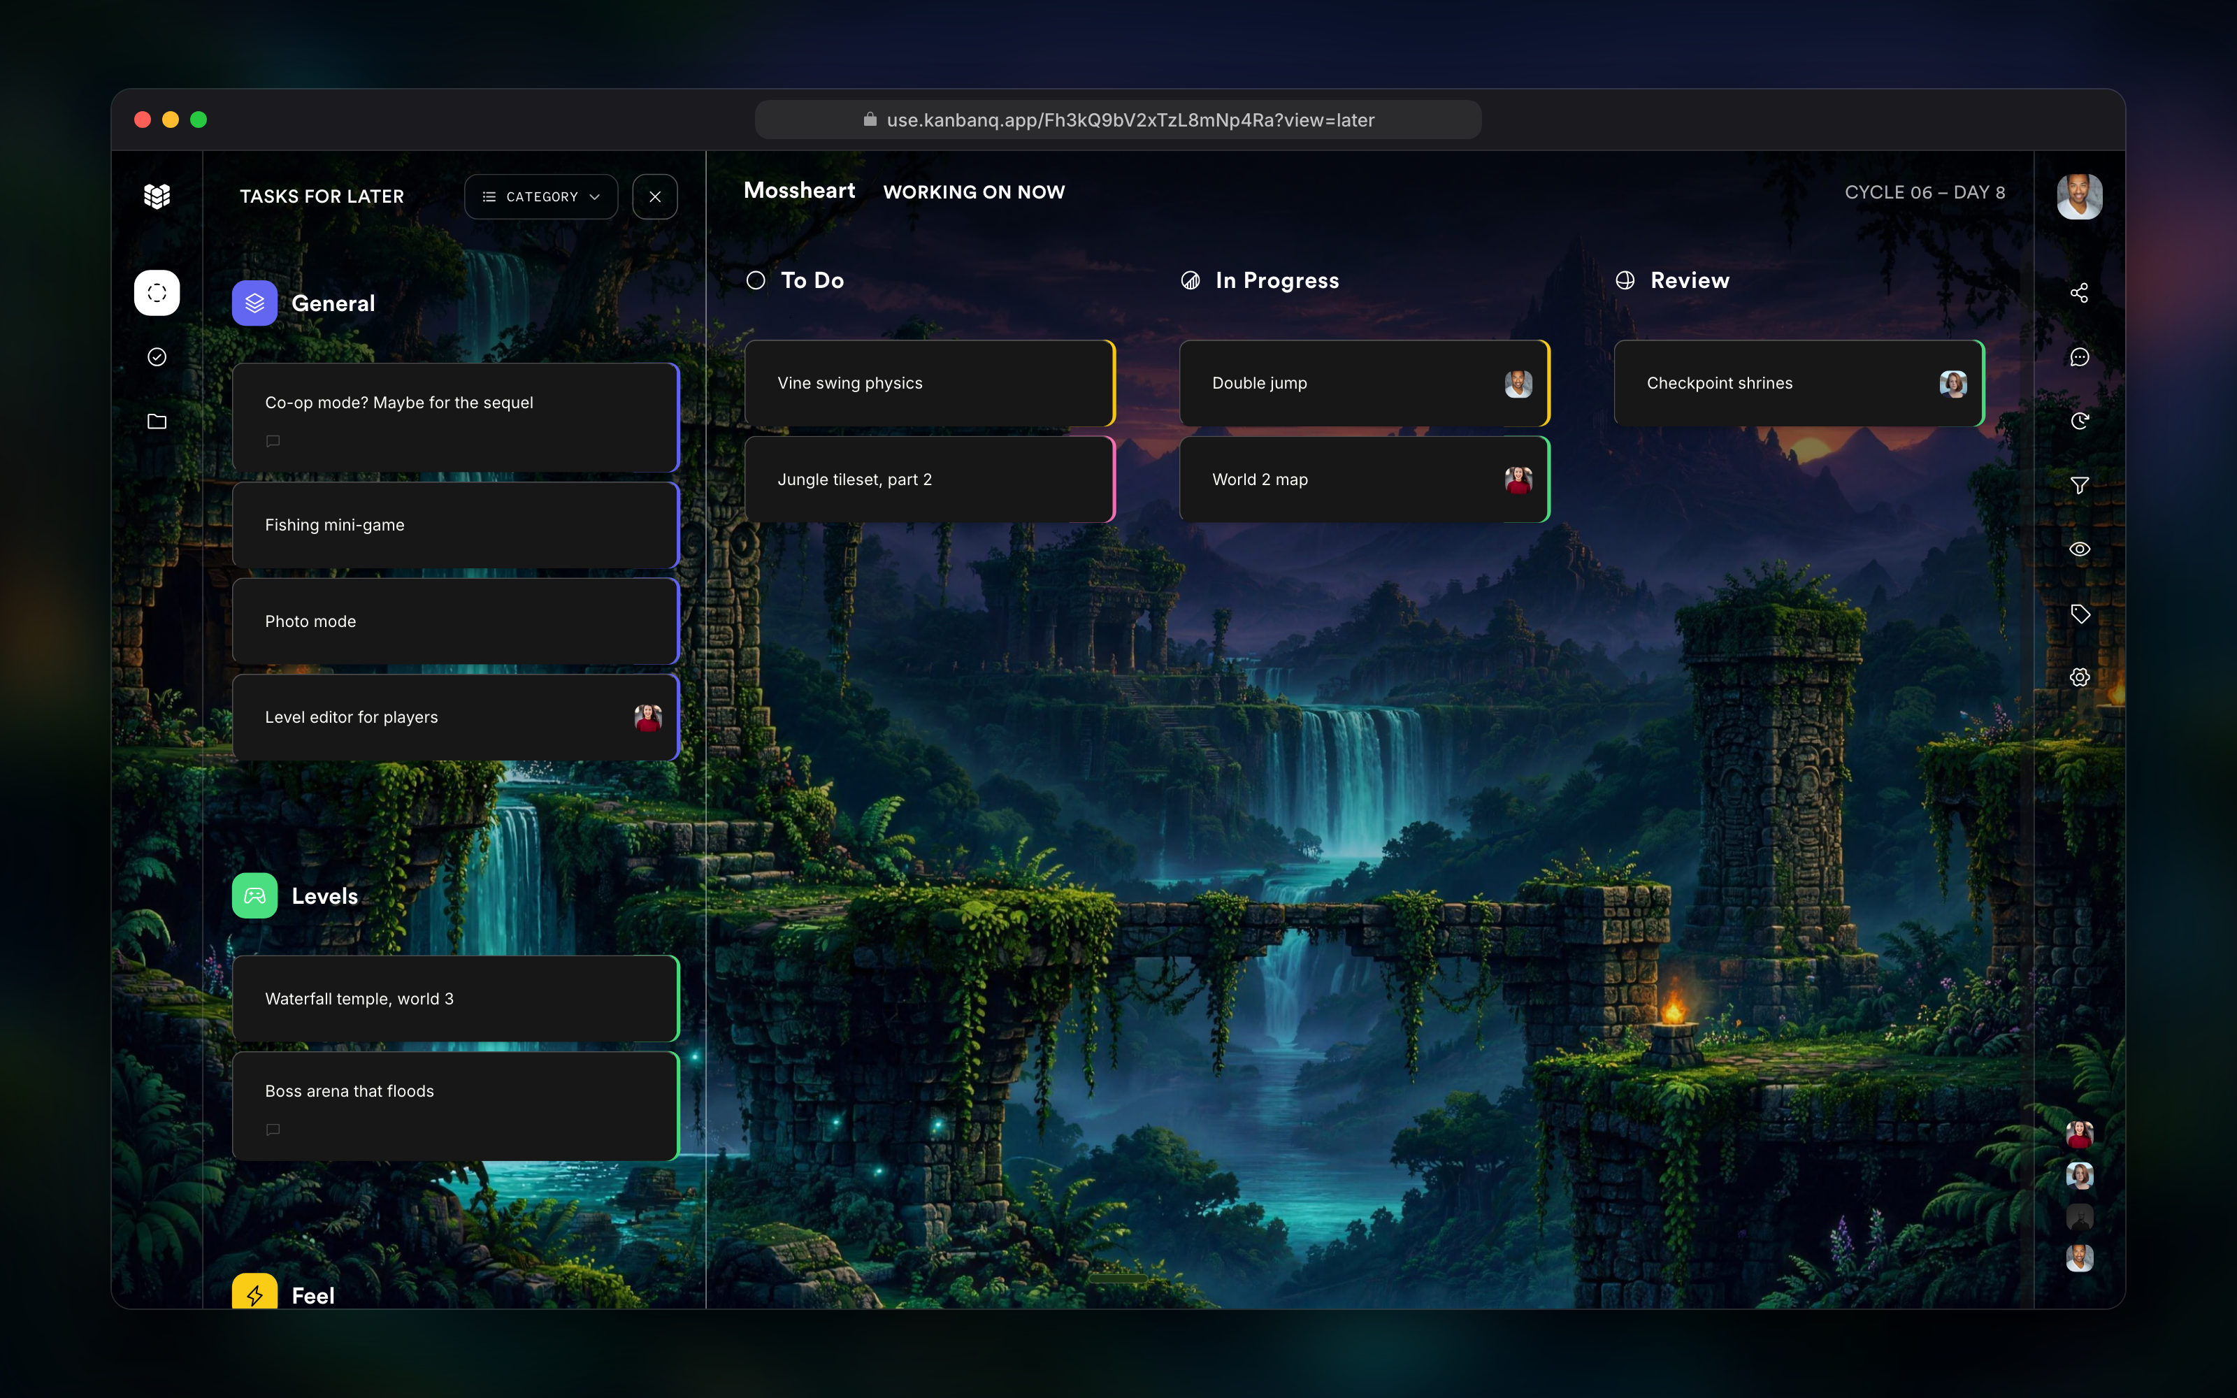This screenshot has height=1398, width=2237.
Task: Click assignee avatar on Level editor card
Action: point(648,717)
